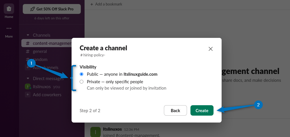Open Itslinuxos direct message

pos(42,87)
